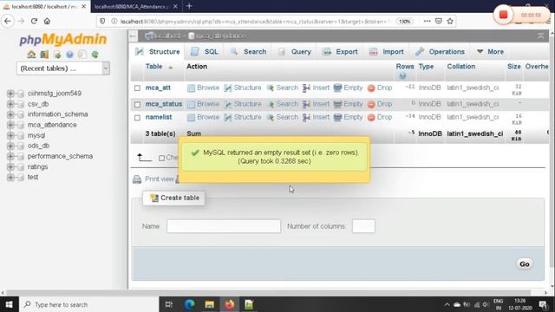The image size is (555, 312).
Task: Expand the information_schema database node
Action: tap(10, 114)
